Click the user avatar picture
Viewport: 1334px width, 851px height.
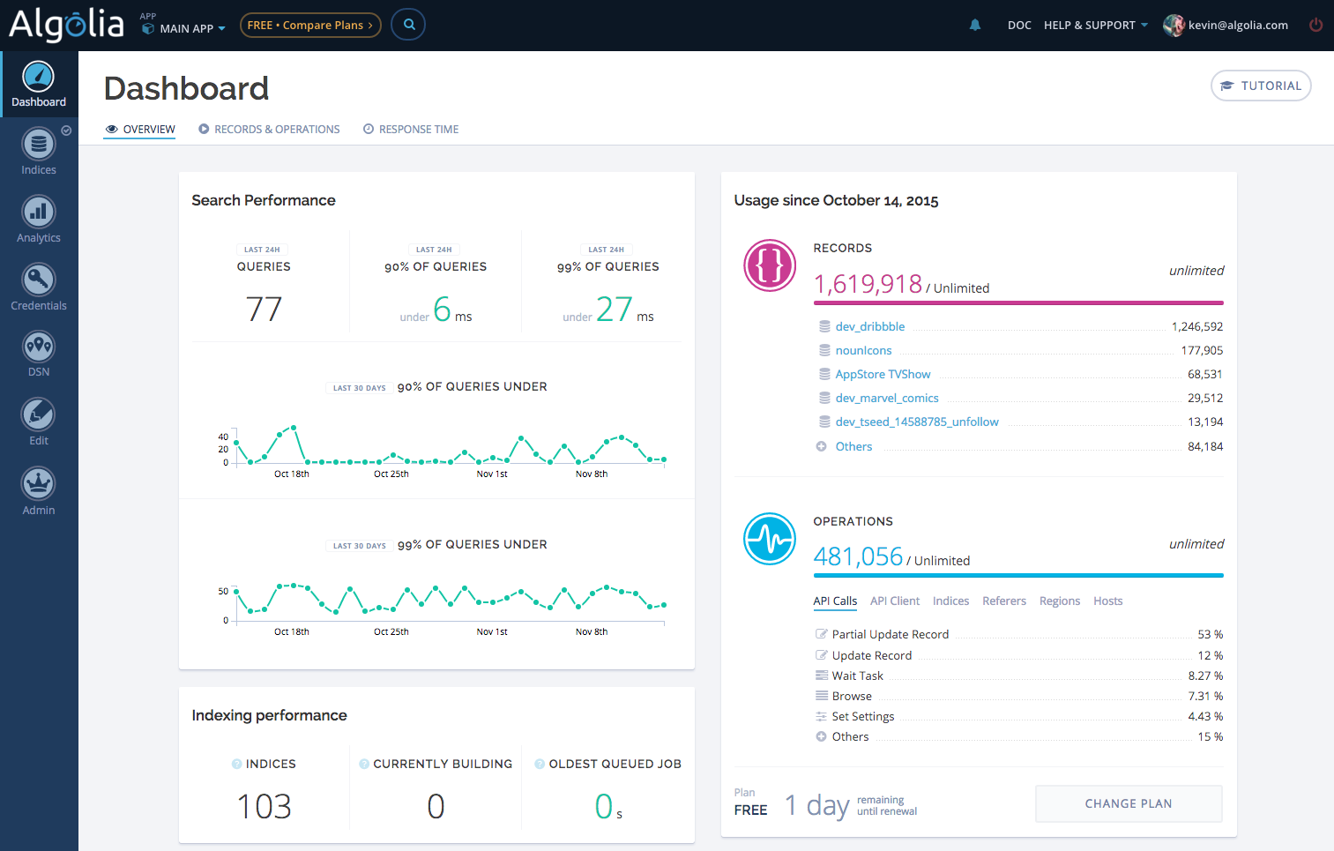point(1174,26)
